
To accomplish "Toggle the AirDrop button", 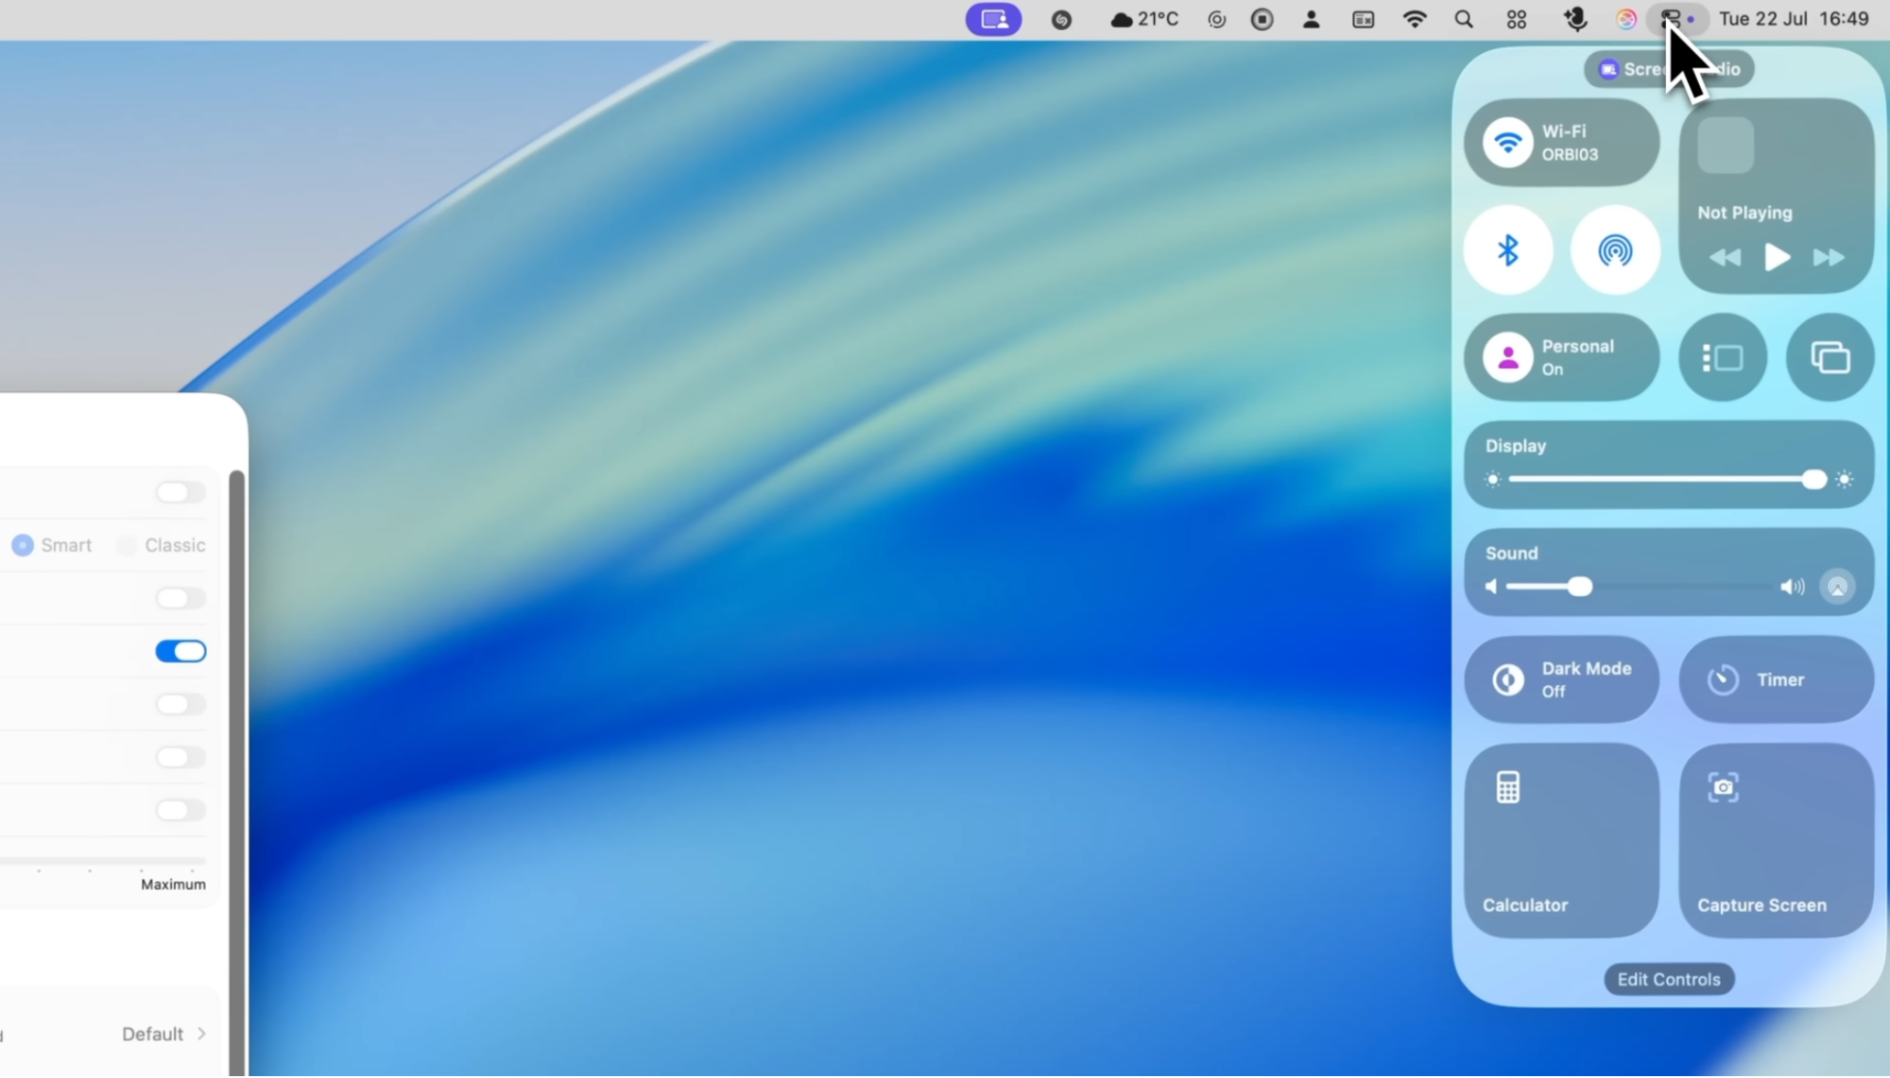I will coord(1614,250).
